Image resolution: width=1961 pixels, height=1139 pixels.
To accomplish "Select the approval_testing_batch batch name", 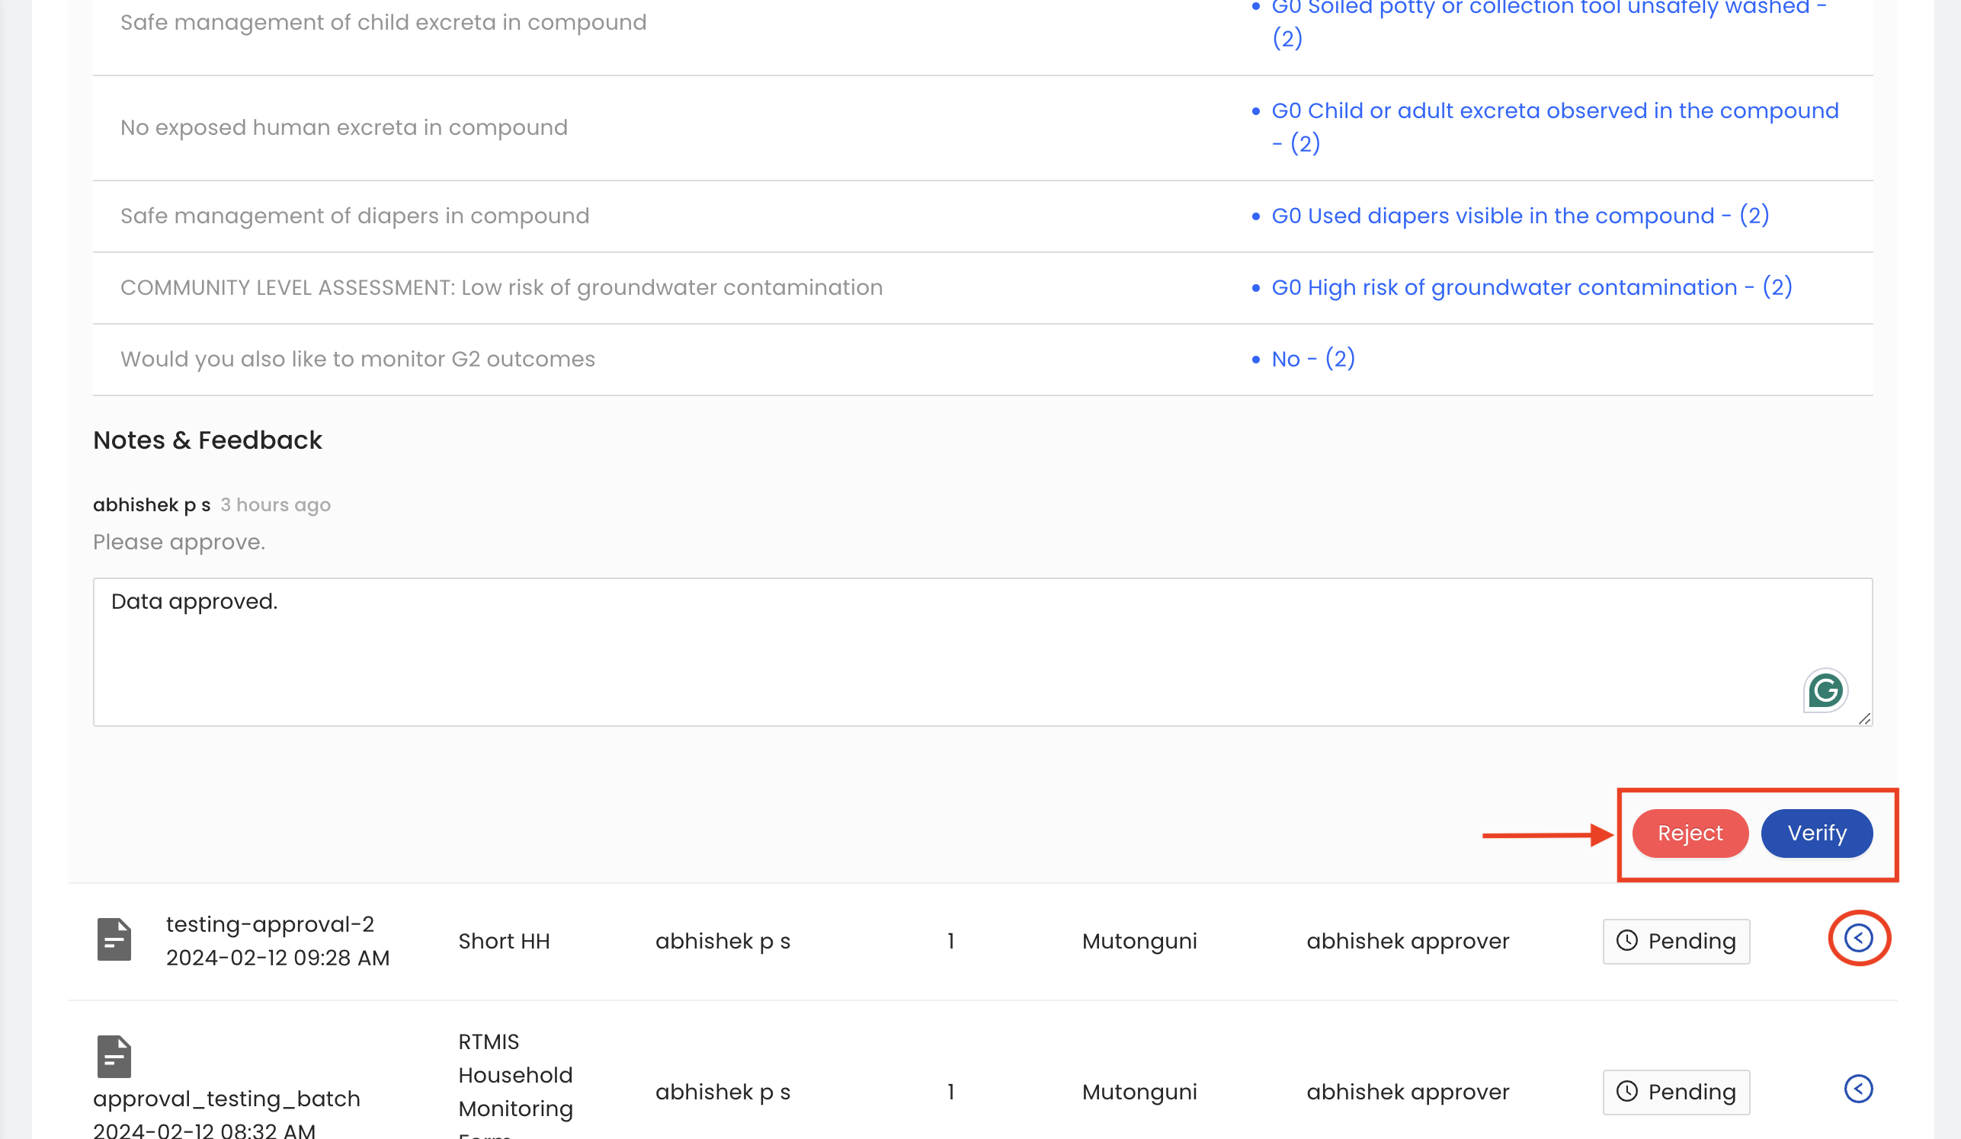I will pyautogui.click(x=226, y=1099).
